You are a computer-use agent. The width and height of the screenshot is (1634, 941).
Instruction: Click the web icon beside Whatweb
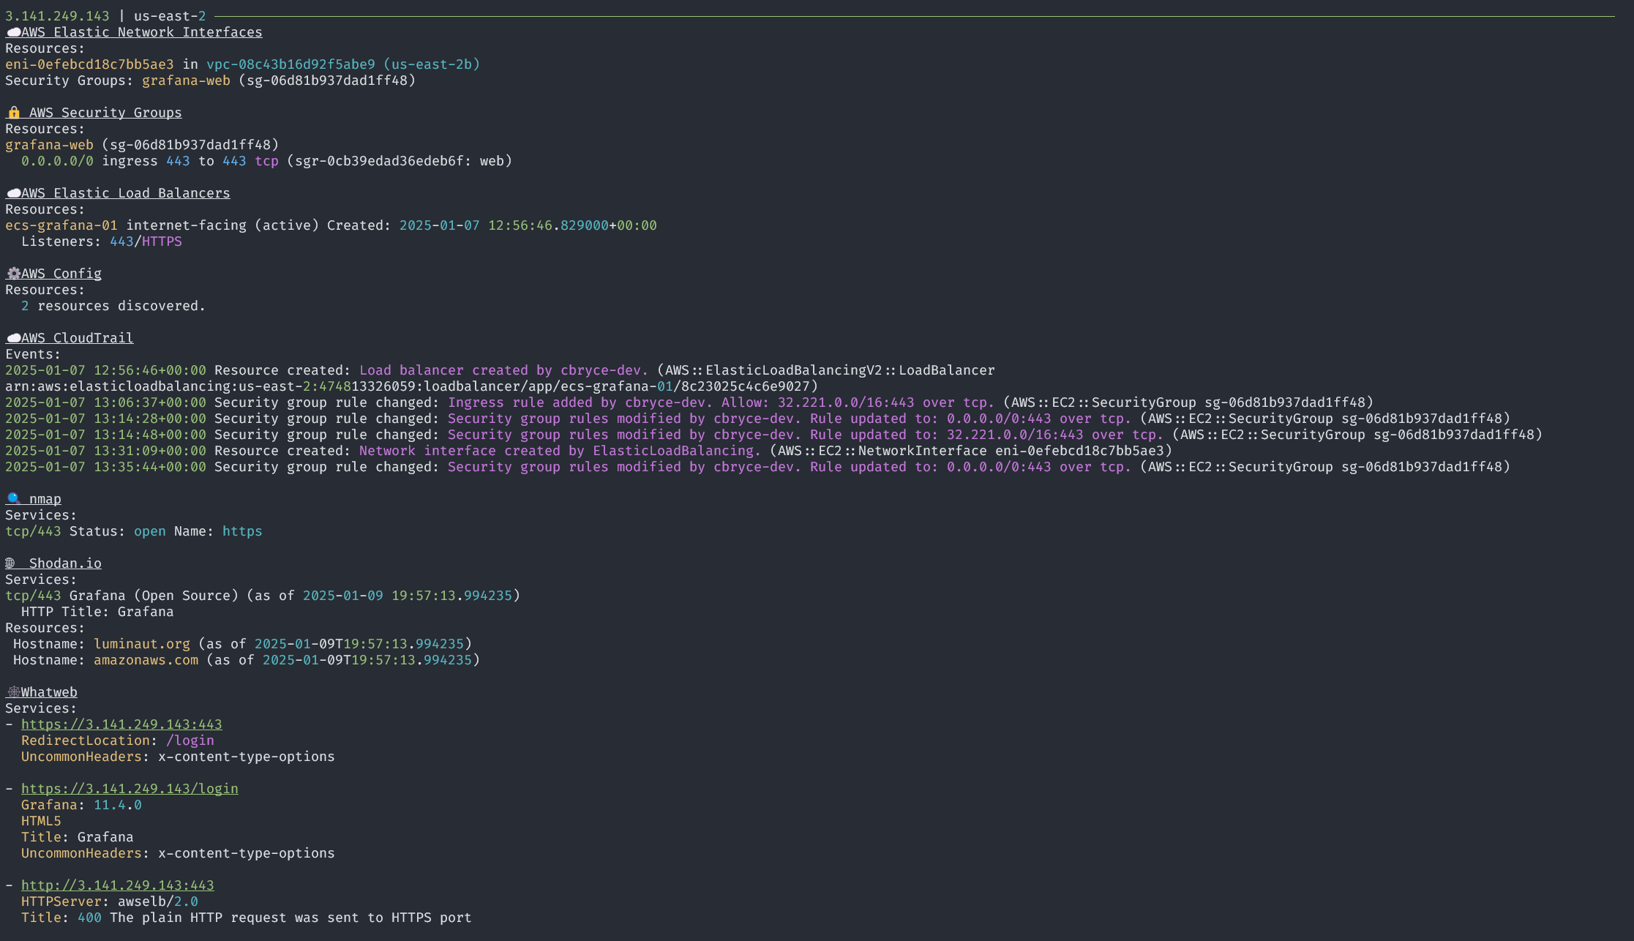pos(13,692)
